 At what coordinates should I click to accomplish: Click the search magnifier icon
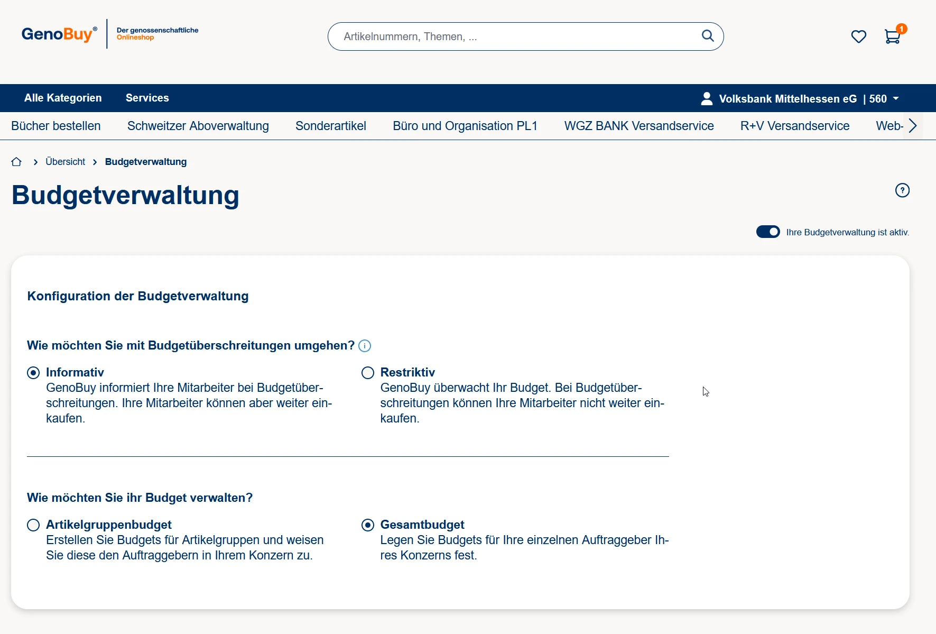[707, 36]
